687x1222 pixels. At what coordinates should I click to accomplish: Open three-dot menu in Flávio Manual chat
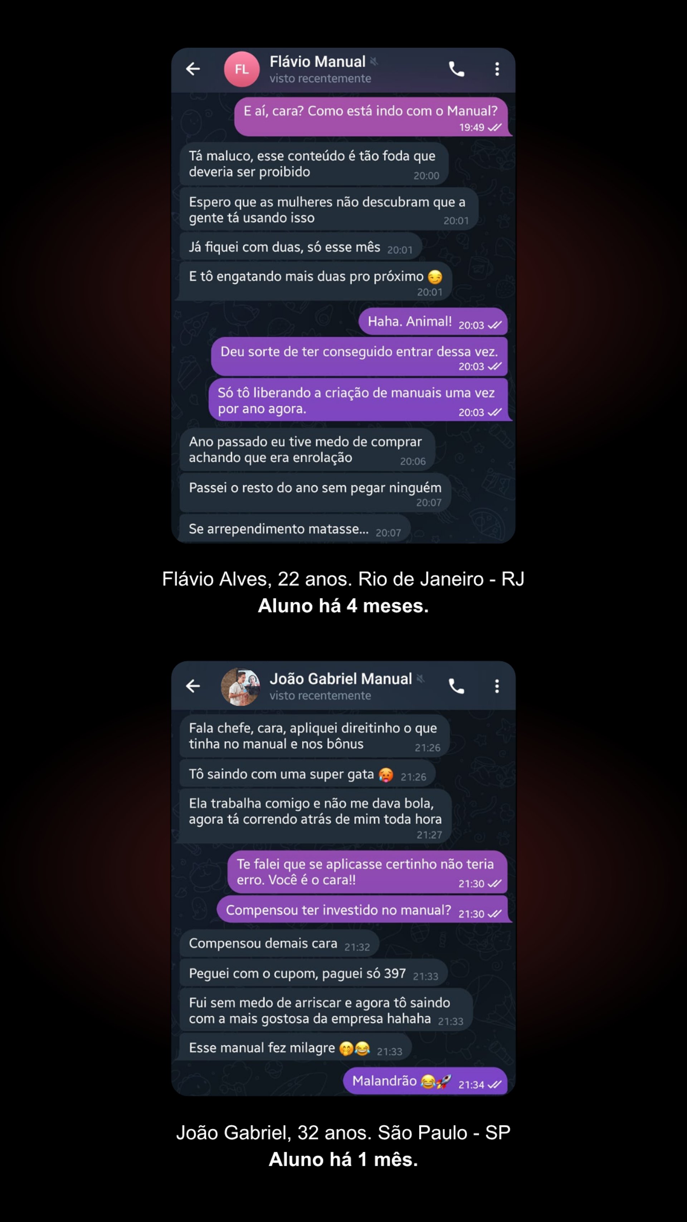coord(497,69)
